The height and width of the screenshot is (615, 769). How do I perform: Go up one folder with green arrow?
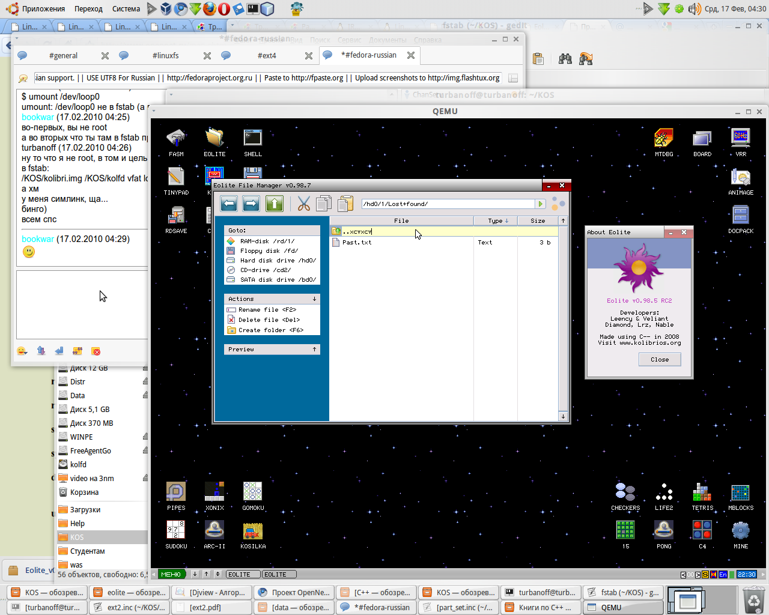(x=274, y=204)
